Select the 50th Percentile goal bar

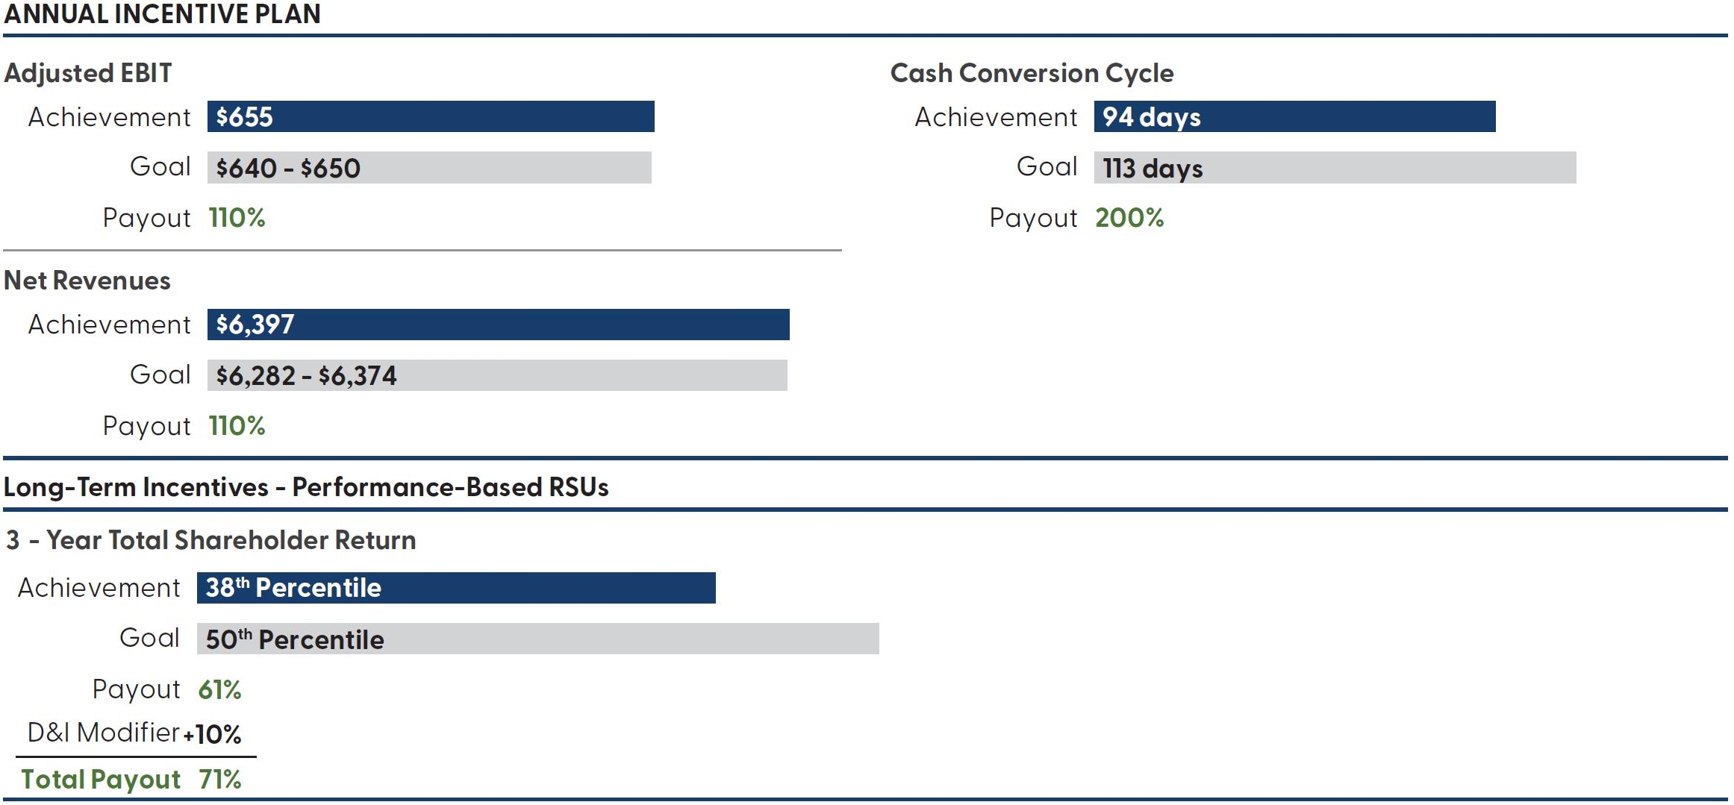(x=537, y=639)
